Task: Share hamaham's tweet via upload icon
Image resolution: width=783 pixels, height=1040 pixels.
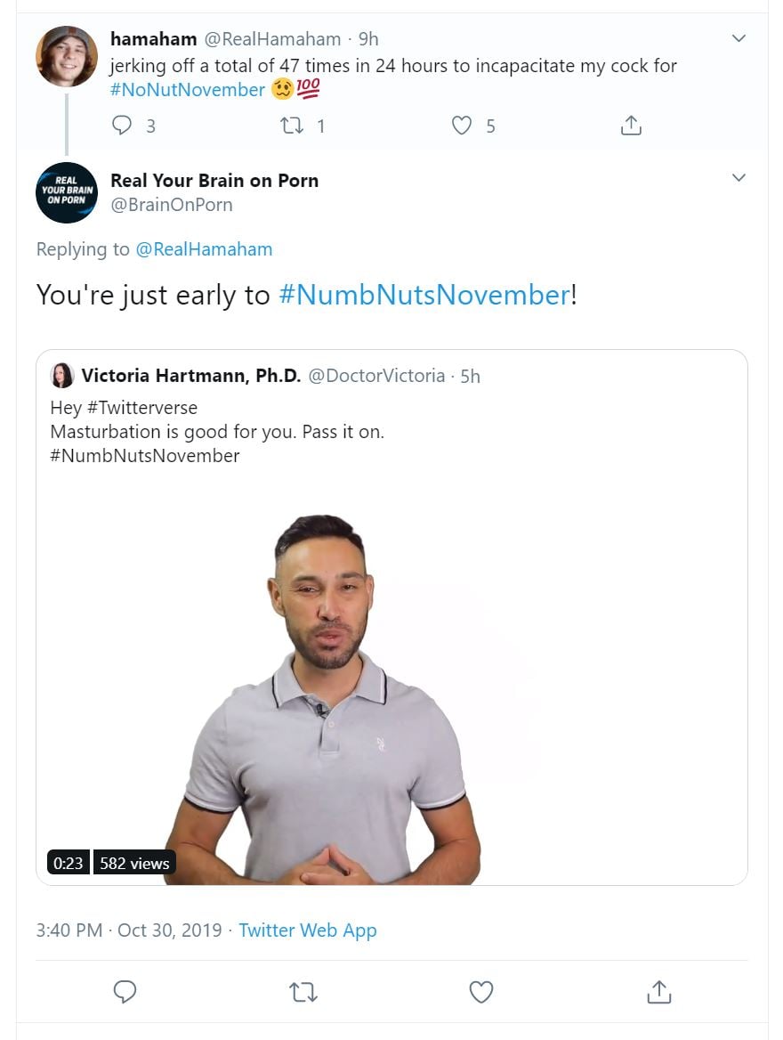Action: click(631, 126)
